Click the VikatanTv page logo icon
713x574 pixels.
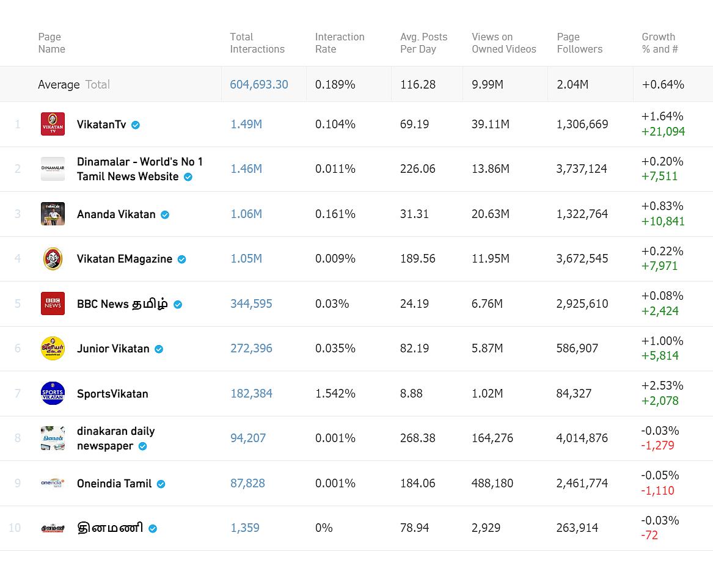click(x=53, y=124)
